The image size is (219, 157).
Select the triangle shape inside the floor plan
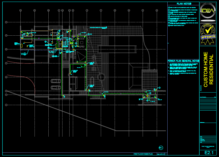[x=81, y=57]
